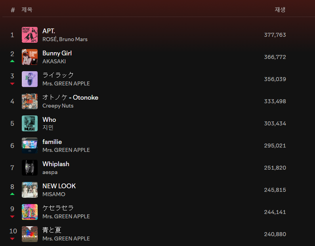
Task: Open artist link ROSÉ, Bruno Mars
Action: pos(65,39)
